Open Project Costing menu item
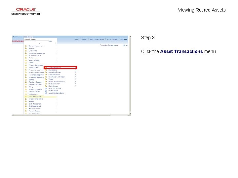The height and width of the screenshot is (178, 238). (33, 68)
